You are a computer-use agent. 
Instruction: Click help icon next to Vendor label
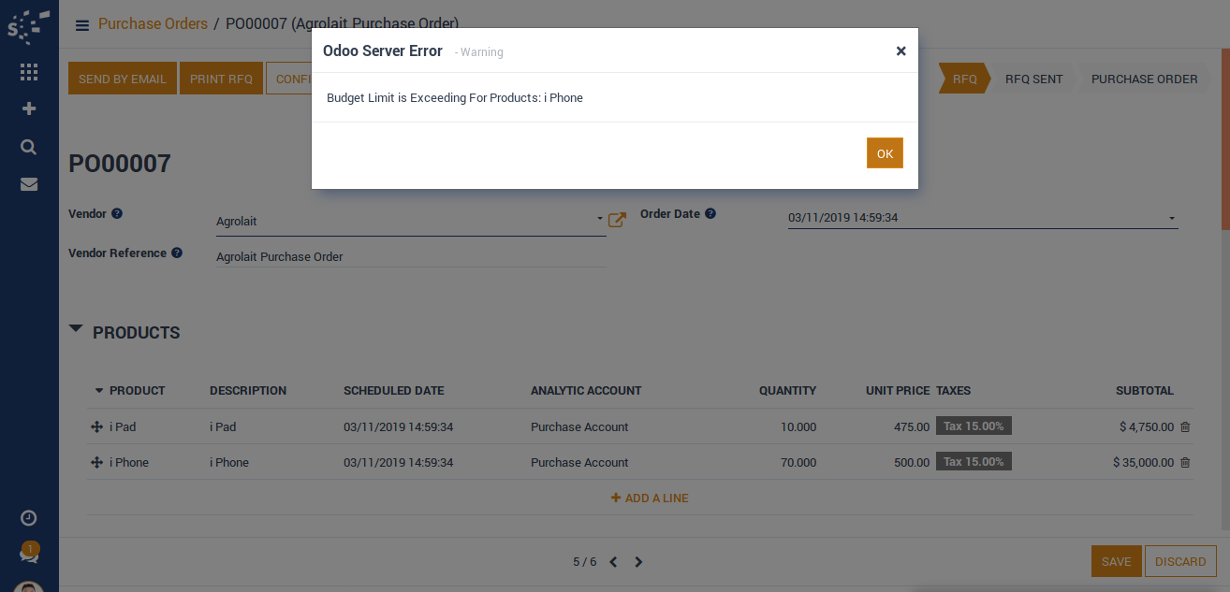pos(117,214)
